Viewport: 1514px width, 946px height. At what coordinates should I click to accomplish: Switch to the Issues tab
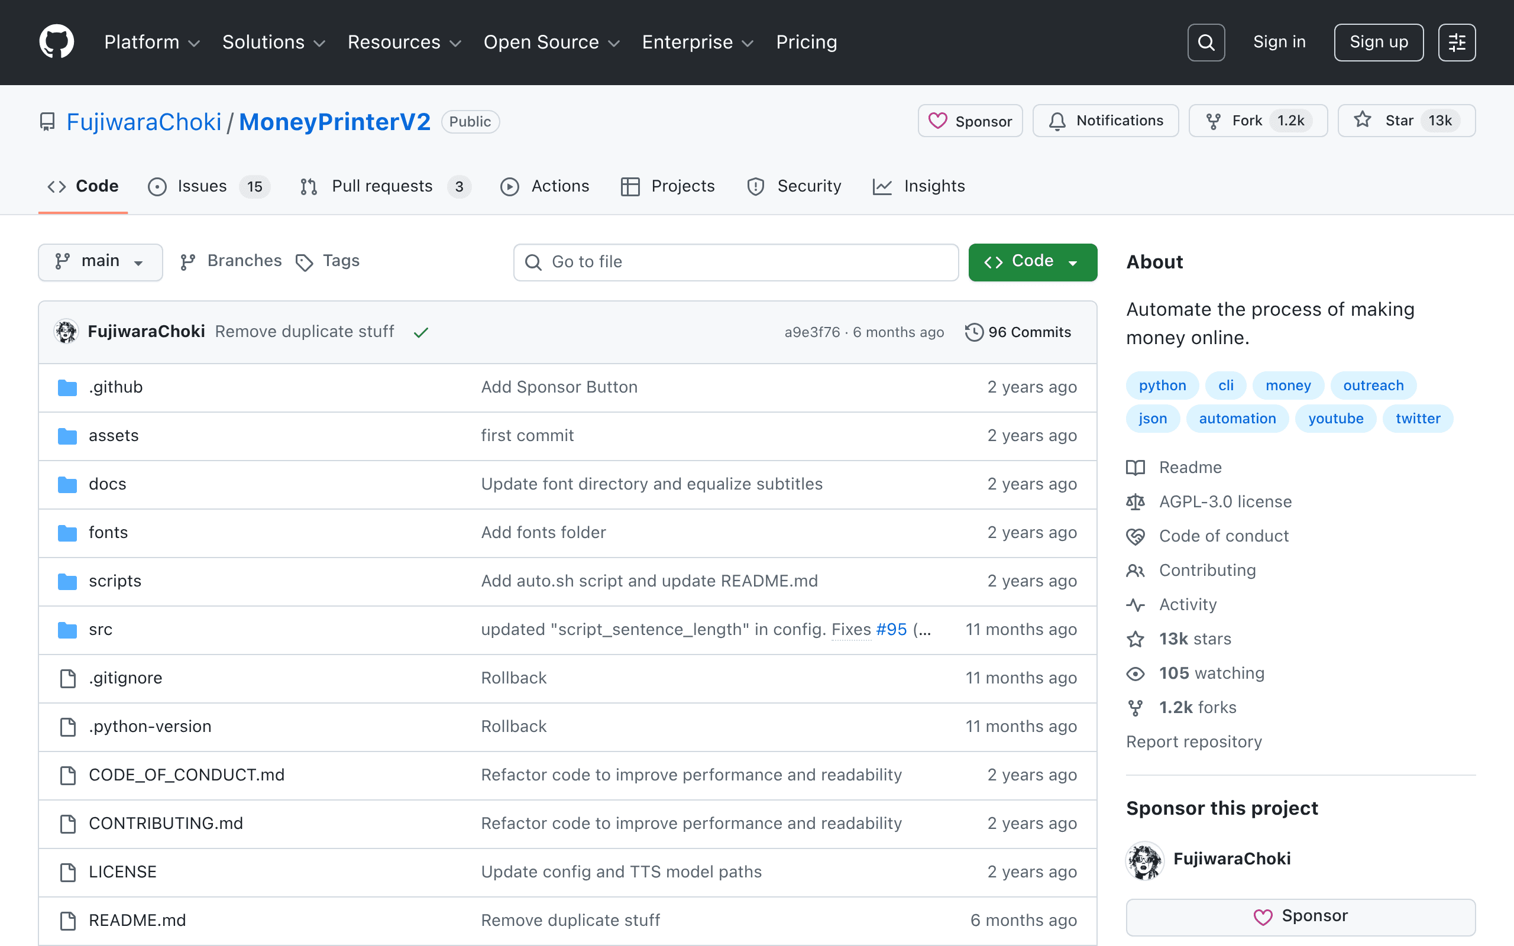point(208,186)
